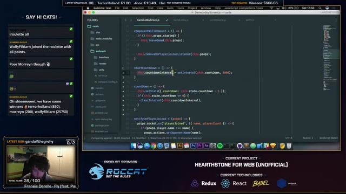Click the 'clearInterval' code line
Viewport: 346px width, 194px height.
point(171,100)
